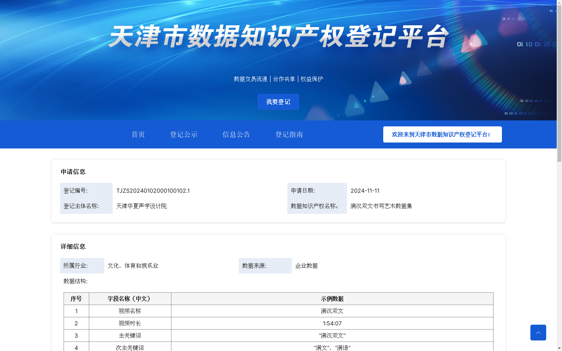The width and height of the screenshot is (562, 351).
Task: Click the scrollbar up arrow
Action: 559,2
